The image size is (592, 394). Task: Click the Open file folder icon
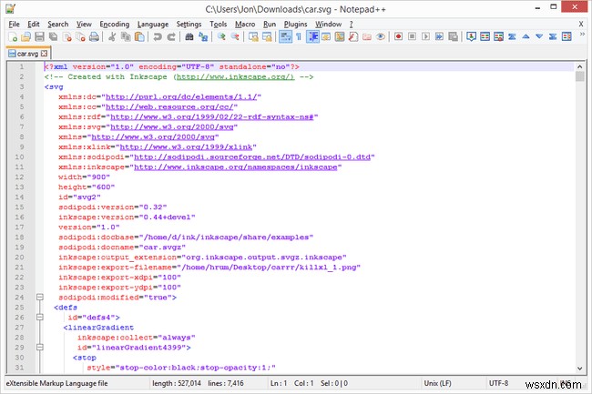click(x=26, y=37)
